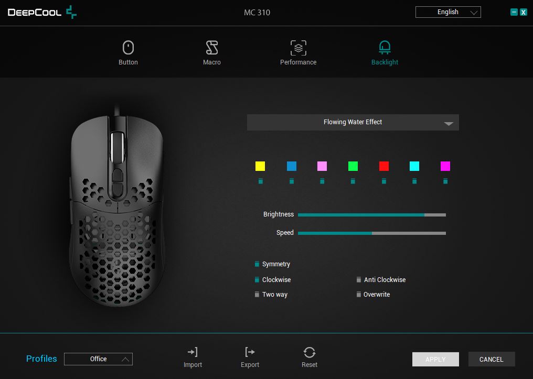
Task: Open the Performance settings icon
Action: (x=298, y=48)
